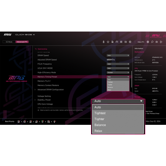Select the Advanced (F7) tab

click(22, 42)
